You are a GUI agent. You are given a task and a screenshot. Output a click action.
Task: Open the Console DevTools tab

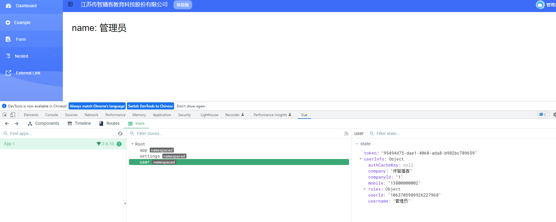pyautogui.click(x=52, y=115)
